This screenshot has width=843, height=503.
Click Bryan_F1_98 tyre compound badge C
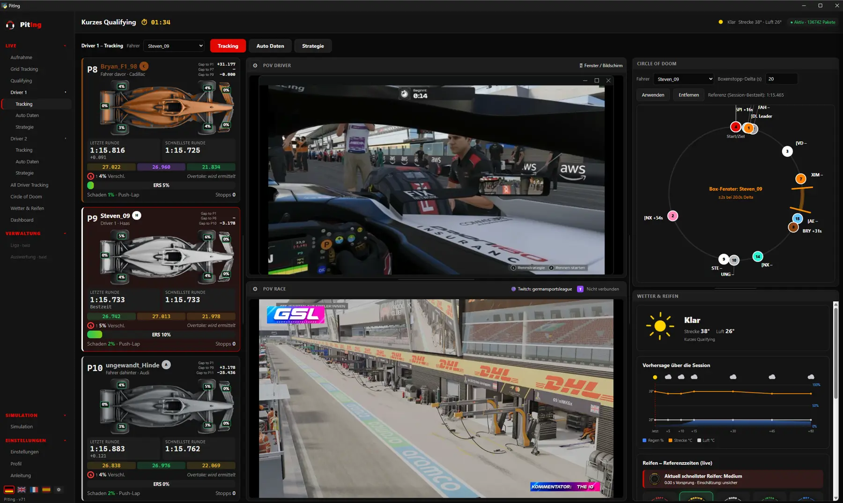144,66
